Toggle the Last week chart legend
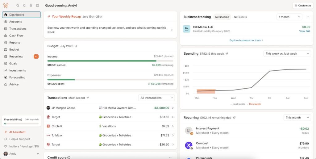The height and width of the screenshot is (159, 316). (x=238, y=104)
